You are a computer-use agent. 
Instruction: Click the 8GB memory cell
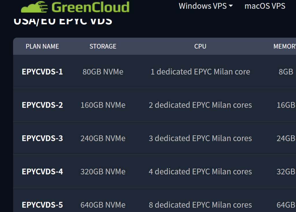click(x=286, y=72)
